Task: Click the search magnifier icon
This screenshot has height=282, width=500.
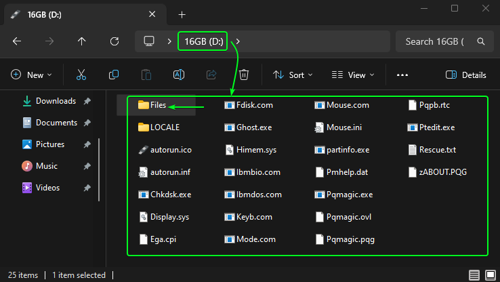Action: point(481,41)
